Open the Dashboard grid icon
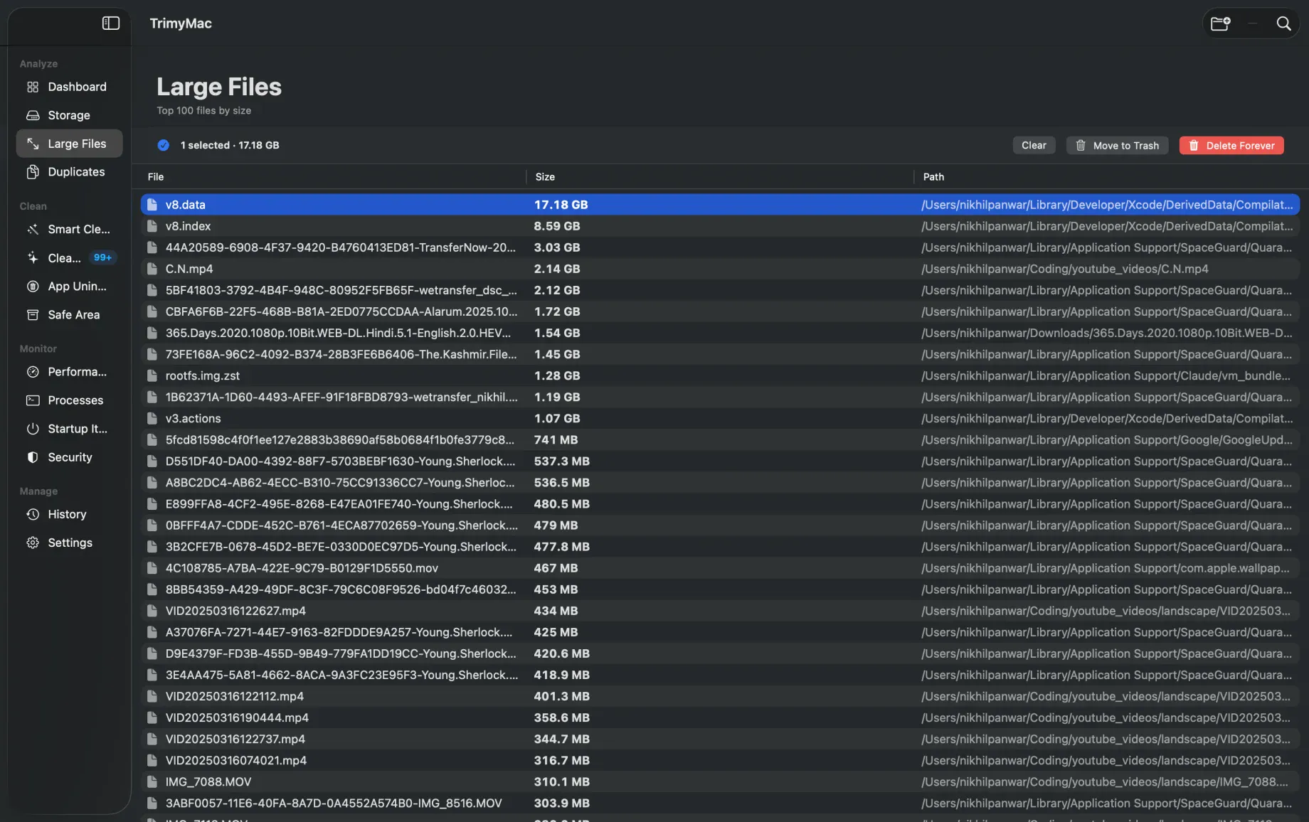1309x822 pixels. pyautogui.click(x=33, y=87)
